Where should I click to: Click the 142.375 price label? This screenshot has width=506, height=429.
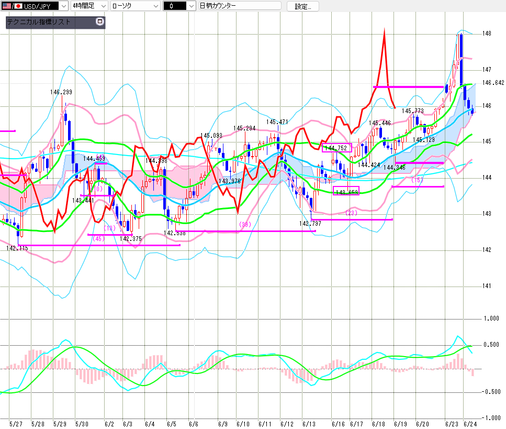(131, 239)
